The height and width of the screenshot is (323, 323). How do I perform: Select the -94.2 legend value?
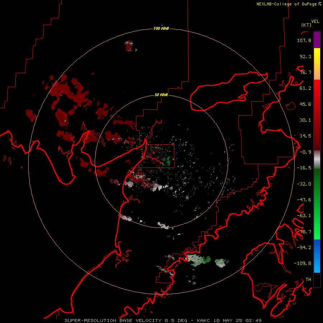click(x=304, y=247)
